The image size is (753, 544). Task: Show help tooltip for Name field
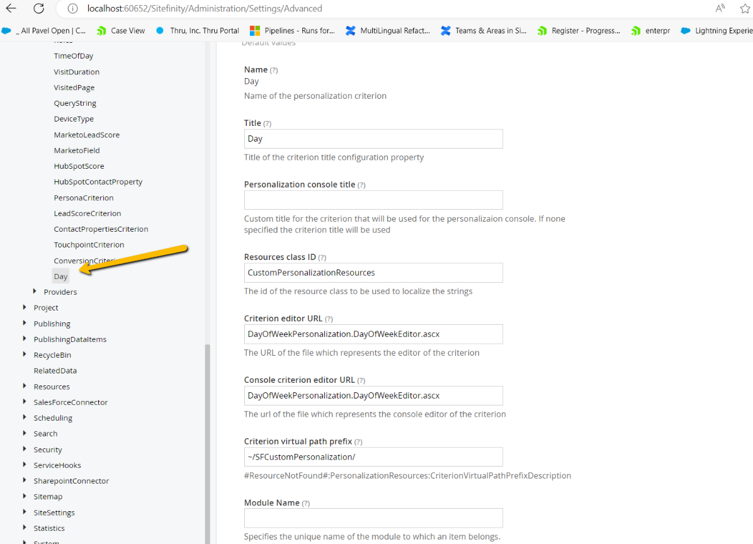[274, 70]
